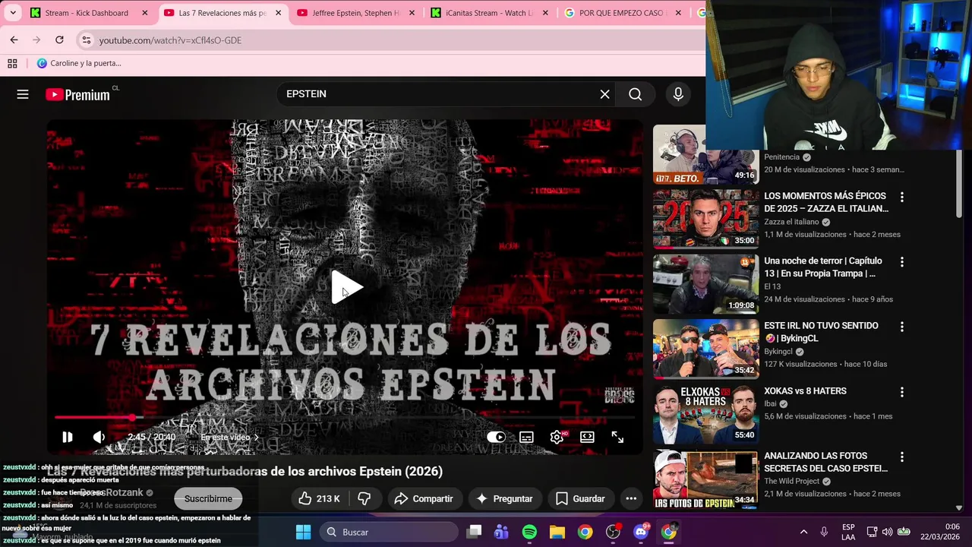Expand the 'En este vídeo' chapter chevron
Screen dimensions: 972x547
(256, 438)
